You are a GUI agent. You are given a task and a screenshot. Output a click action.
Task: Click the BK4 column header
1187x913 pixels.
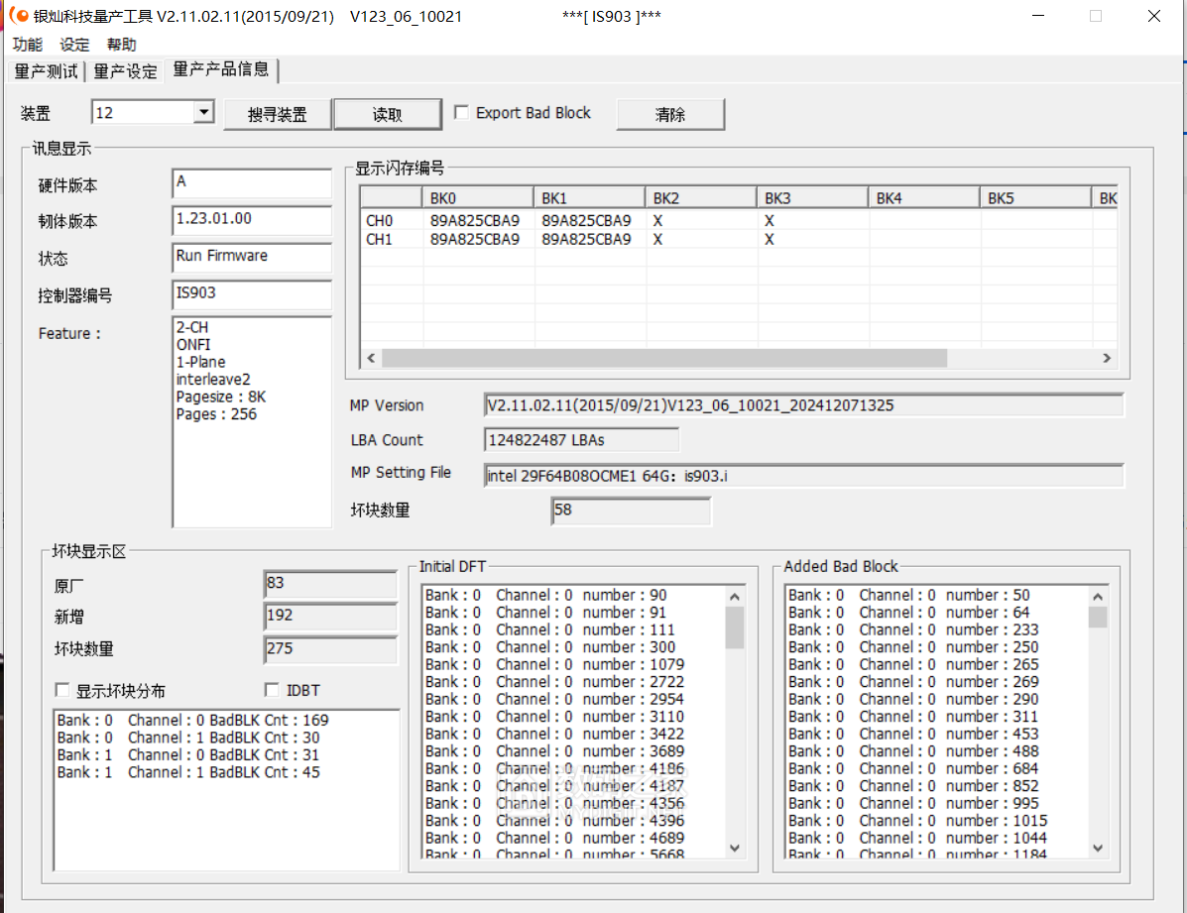pos(923,198)
